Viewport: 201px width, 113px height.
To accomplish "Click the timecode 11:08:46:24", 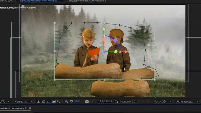I will coord(105,101).
